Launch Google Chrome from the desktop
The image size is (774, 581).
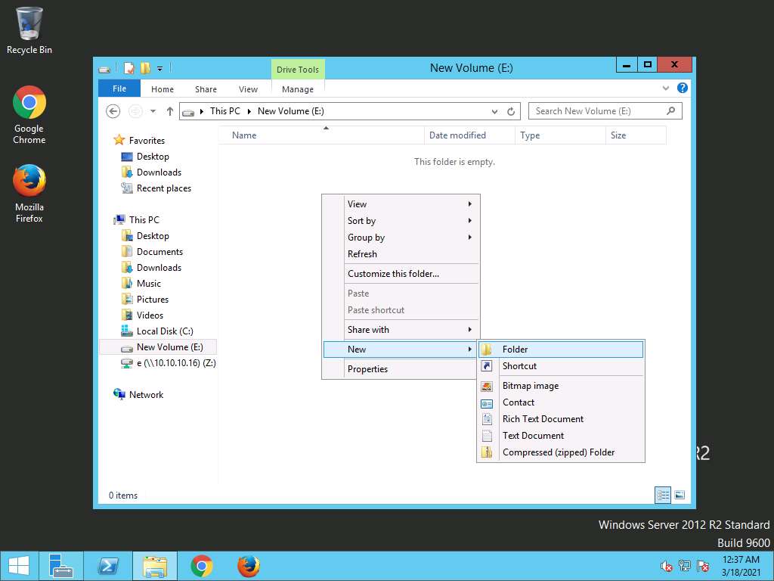(x=29, y=115)
